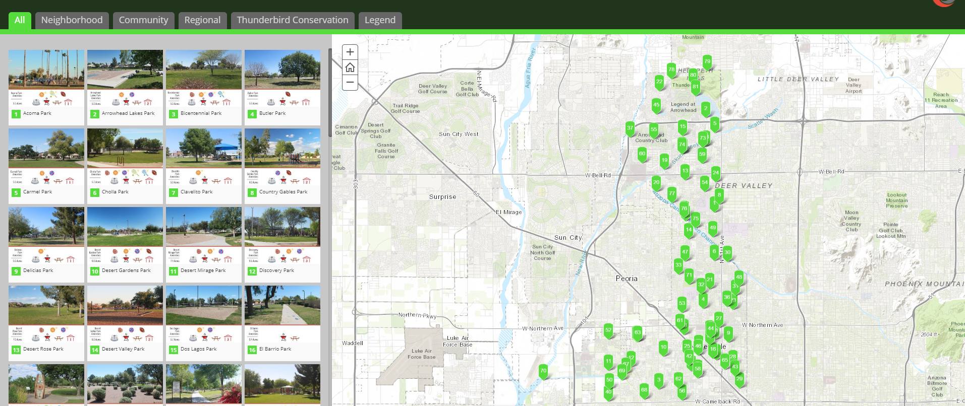Open Dos Lagos Park photo
The height and width of the screenshot is (406, 965).
point(204,305)
